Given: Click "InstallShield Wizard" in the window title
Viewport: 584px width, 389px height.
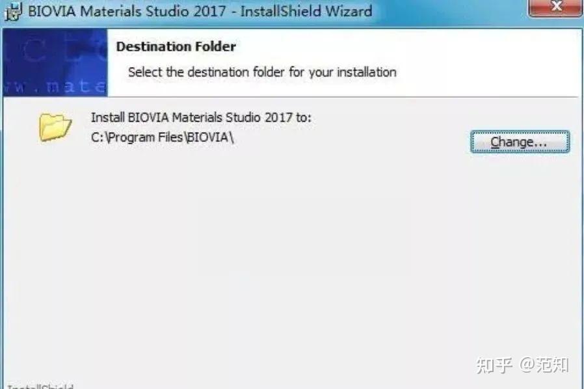Looking at the screenshot, I should (x=306, y=11).
